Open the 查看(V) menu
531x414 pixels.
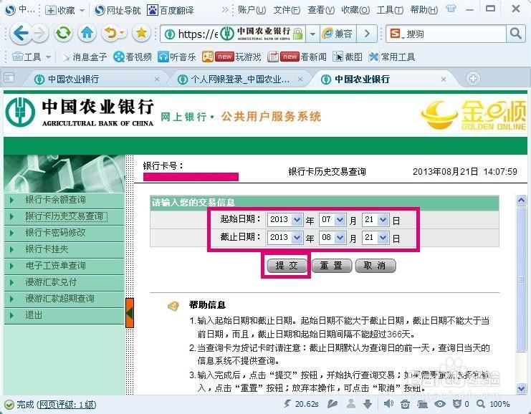(321, 10)
